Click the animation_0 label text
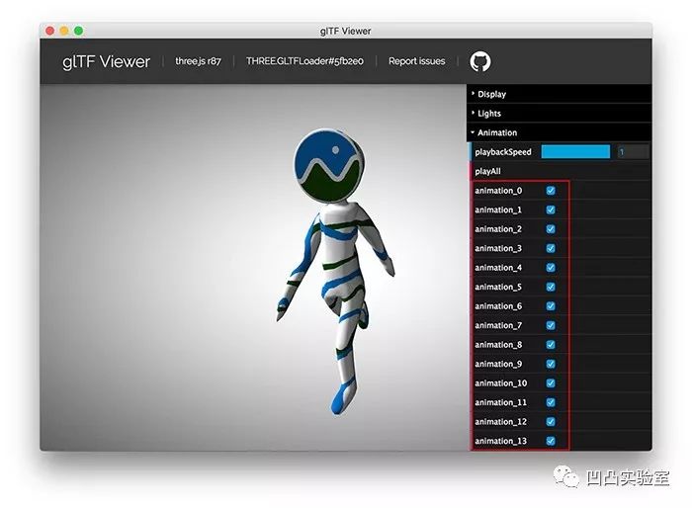The width and height of the screenshot is (692, 508). [498, 190]
